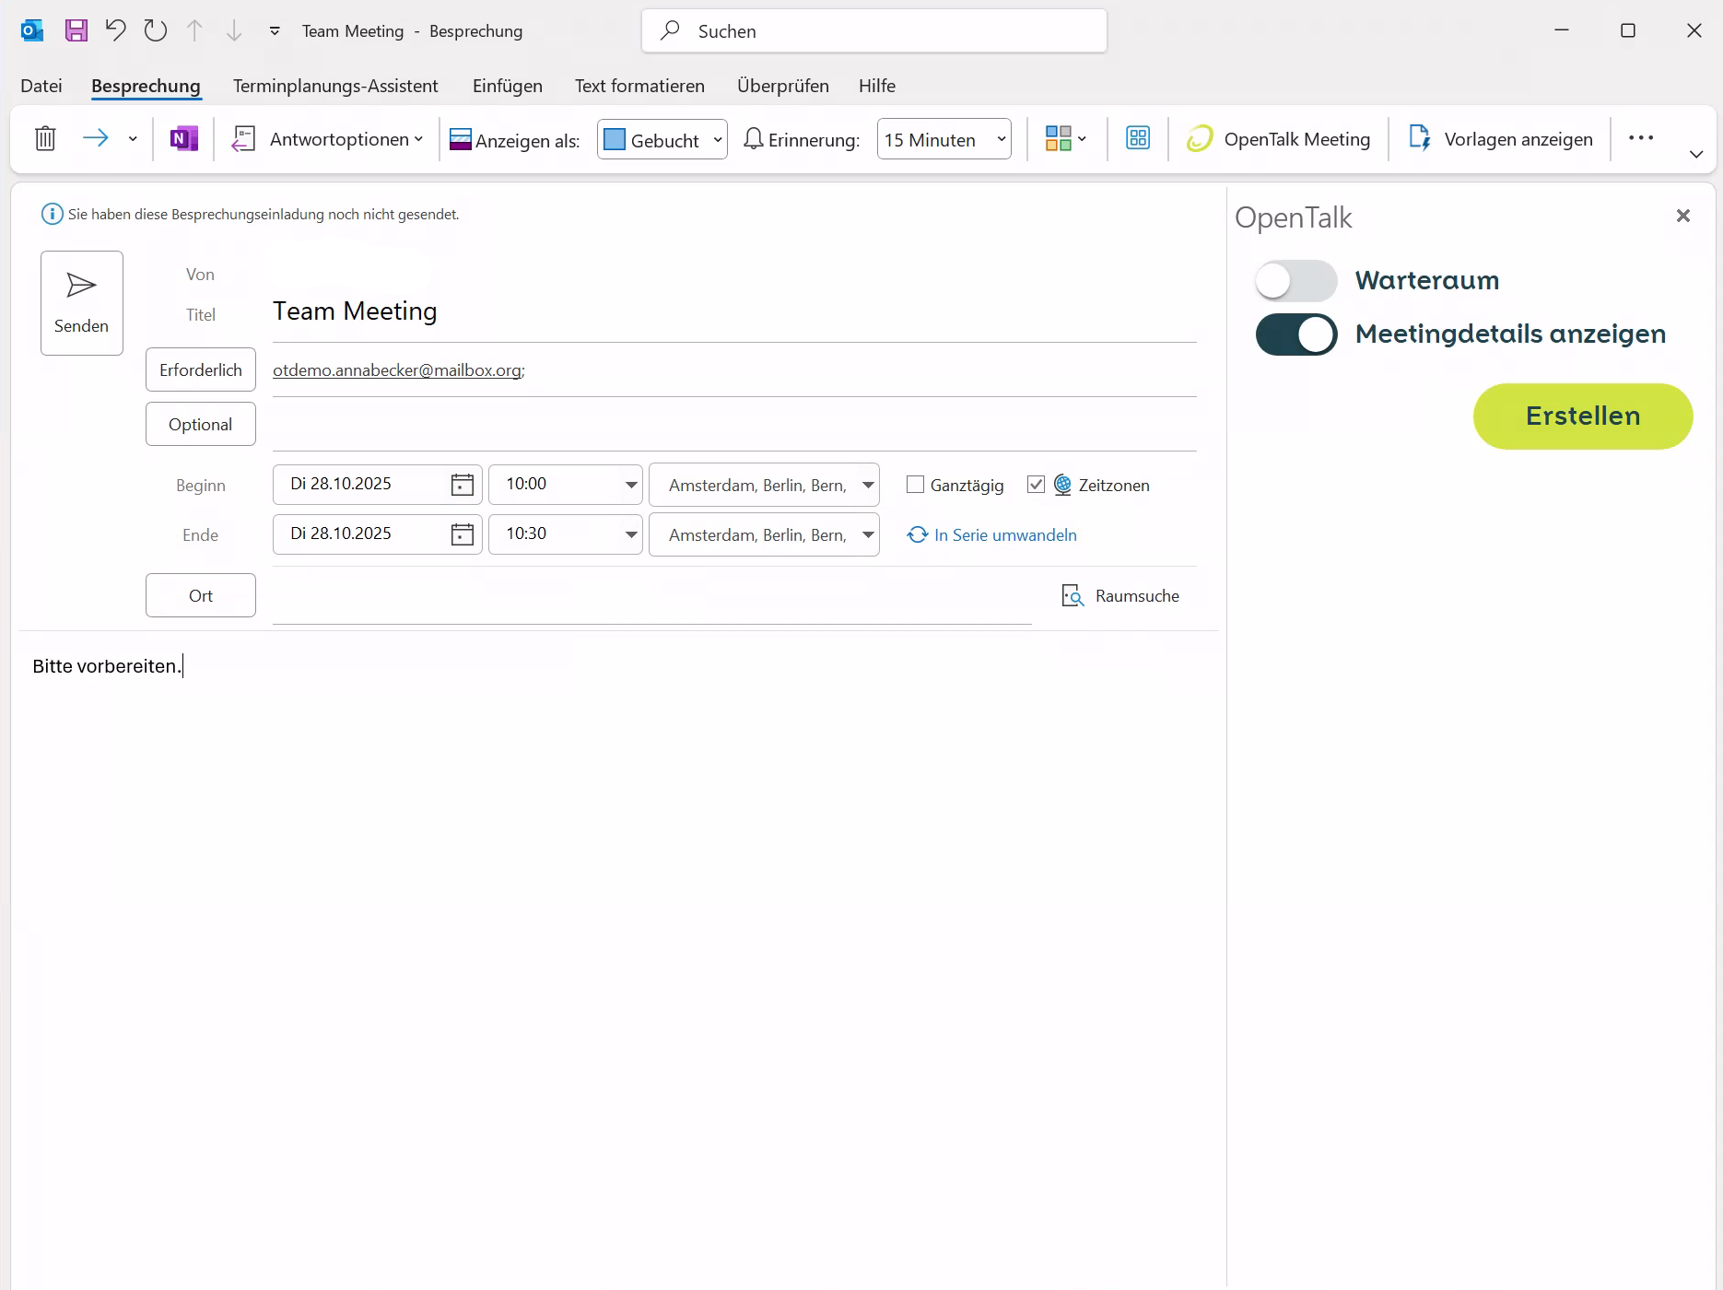Click the save floppy disk icon
Image resolution: width=1723 pixels, height=1290 pixels.
pos(76,30)
